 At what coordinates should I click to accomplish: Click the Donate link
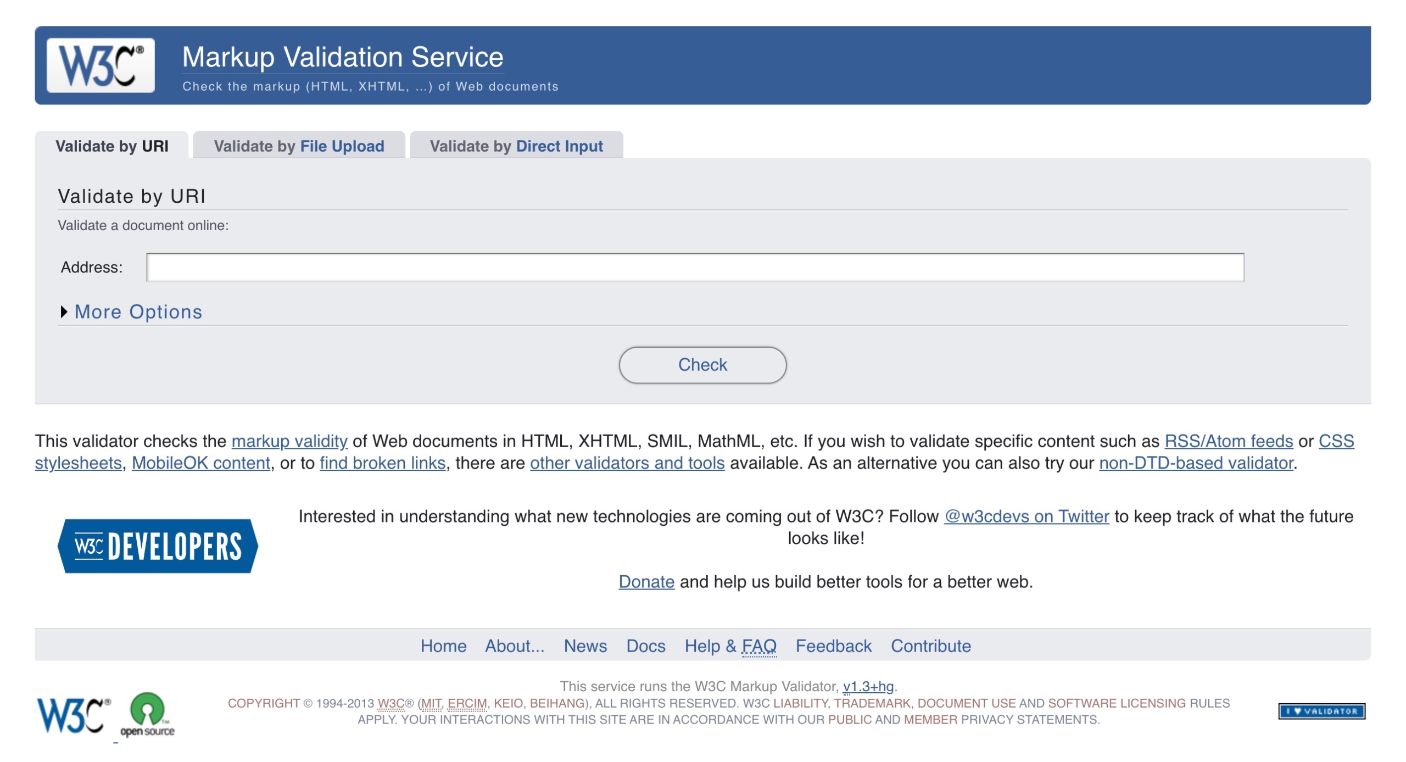[x=646, y=582]
